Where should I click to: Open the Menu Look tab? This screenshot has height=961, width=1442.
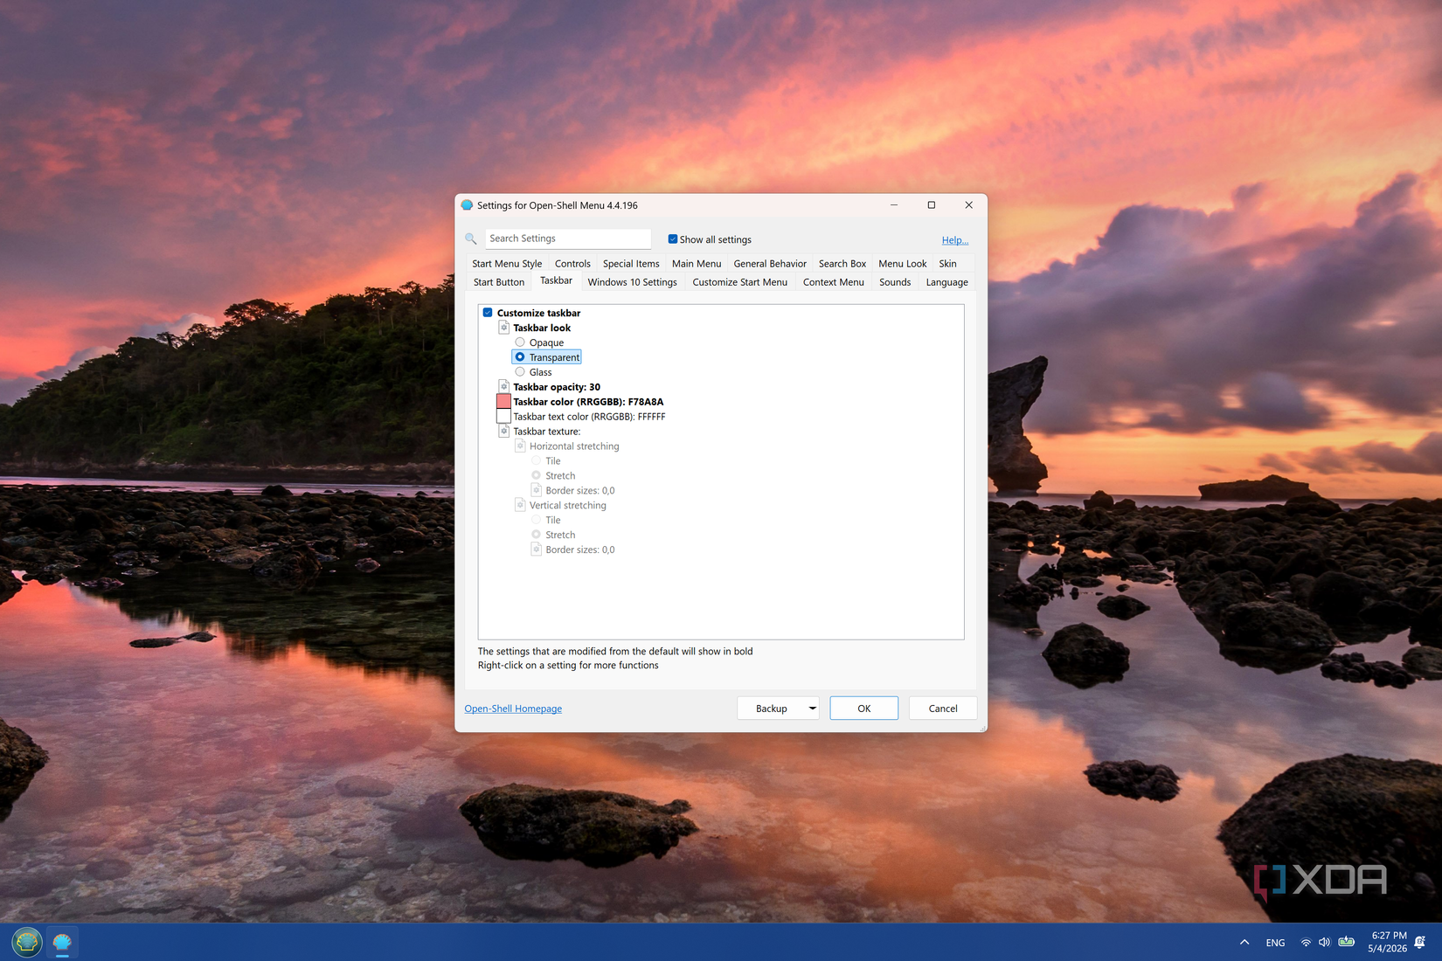pos(903,264)
